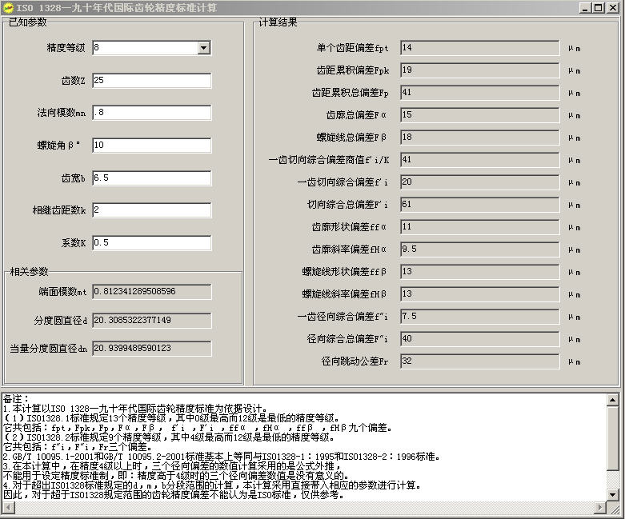The image size is (625, 519).
Task: Open the 精度等级 dropdown arrow
Action: 204,48
